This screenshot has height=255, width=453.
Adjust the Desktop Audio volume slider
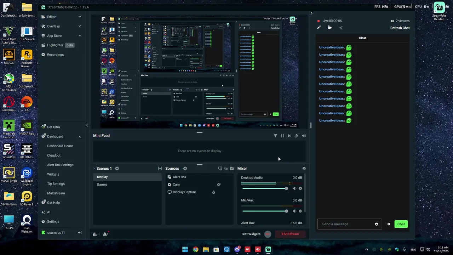(265, 188)
